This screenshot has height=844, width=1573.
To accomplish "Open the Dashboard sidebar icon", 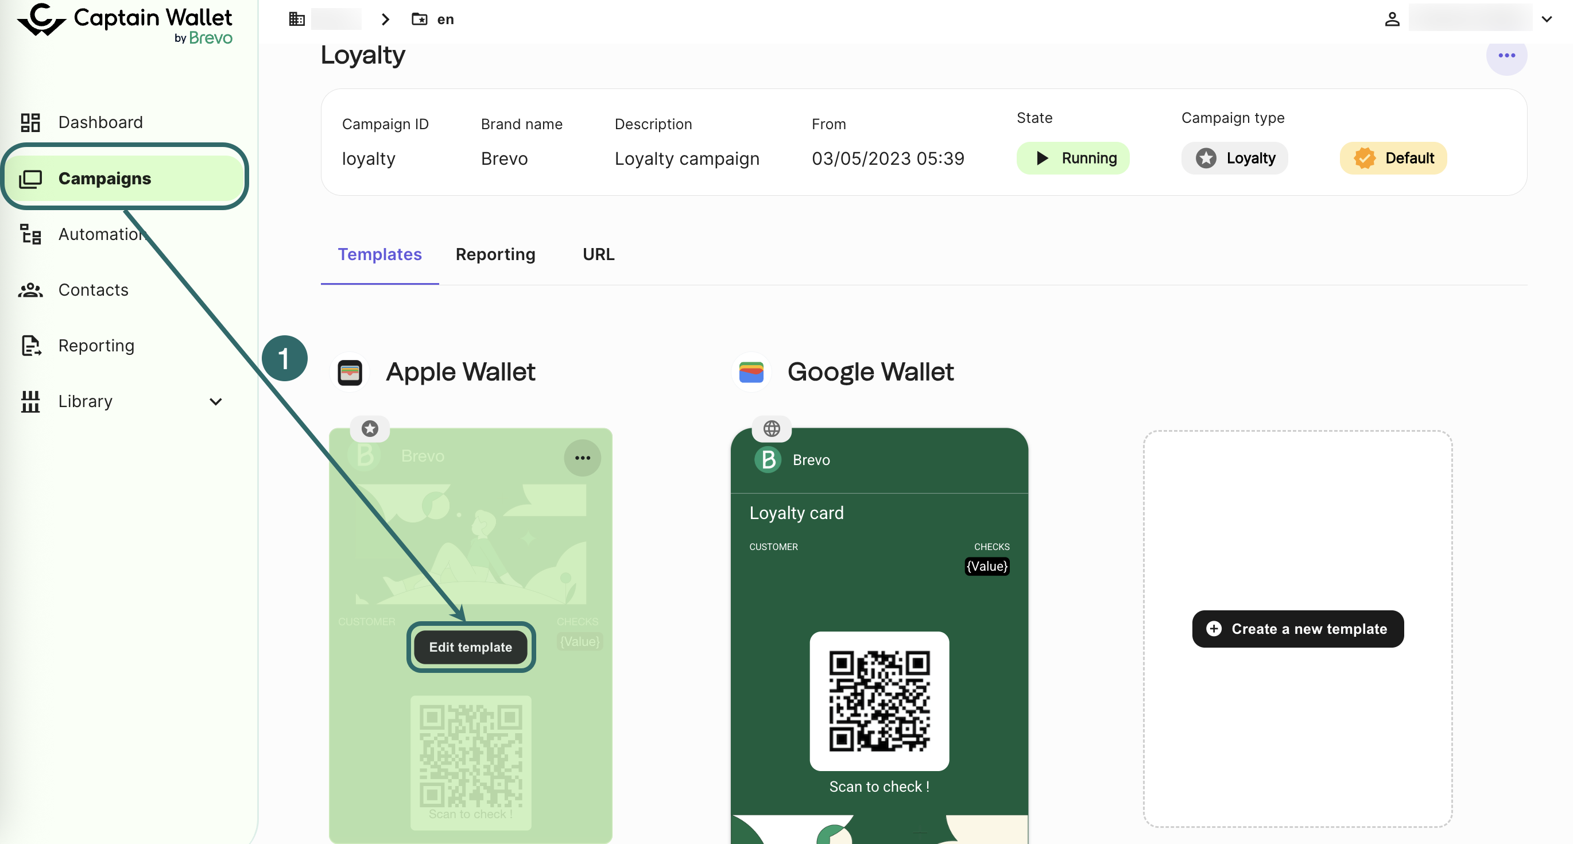I will [30, 122].
